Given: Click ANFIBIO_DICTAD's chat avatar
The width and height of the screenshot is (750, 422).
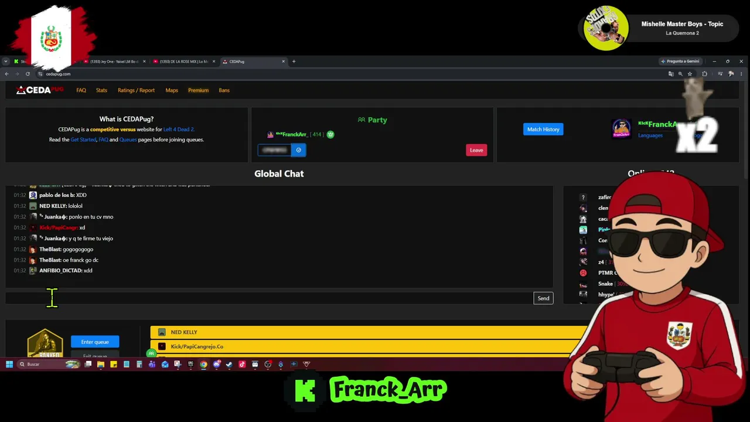Looking at the screenshot, I should click(33, 271).
